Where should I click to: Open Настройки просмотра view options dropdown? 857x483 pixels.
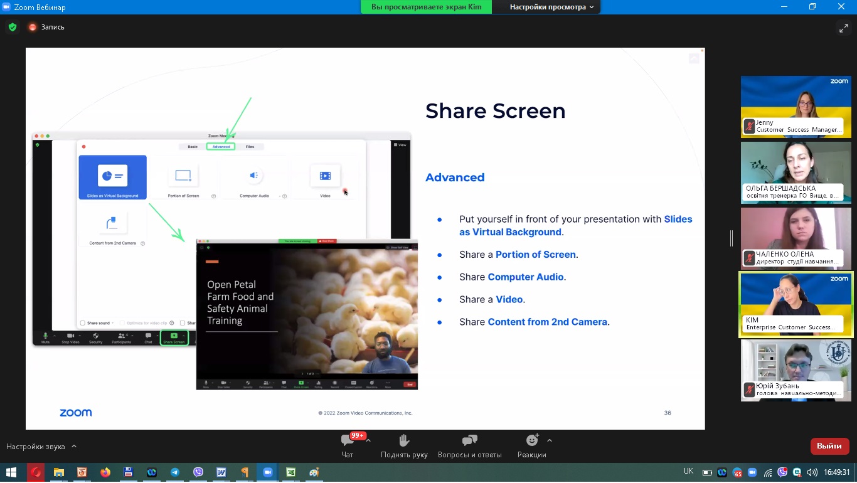552,7
